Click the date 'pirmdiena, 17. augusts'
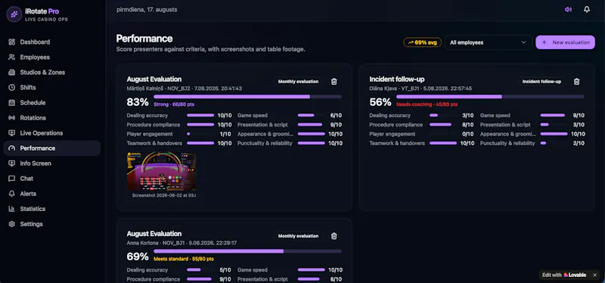 [147, 10]
